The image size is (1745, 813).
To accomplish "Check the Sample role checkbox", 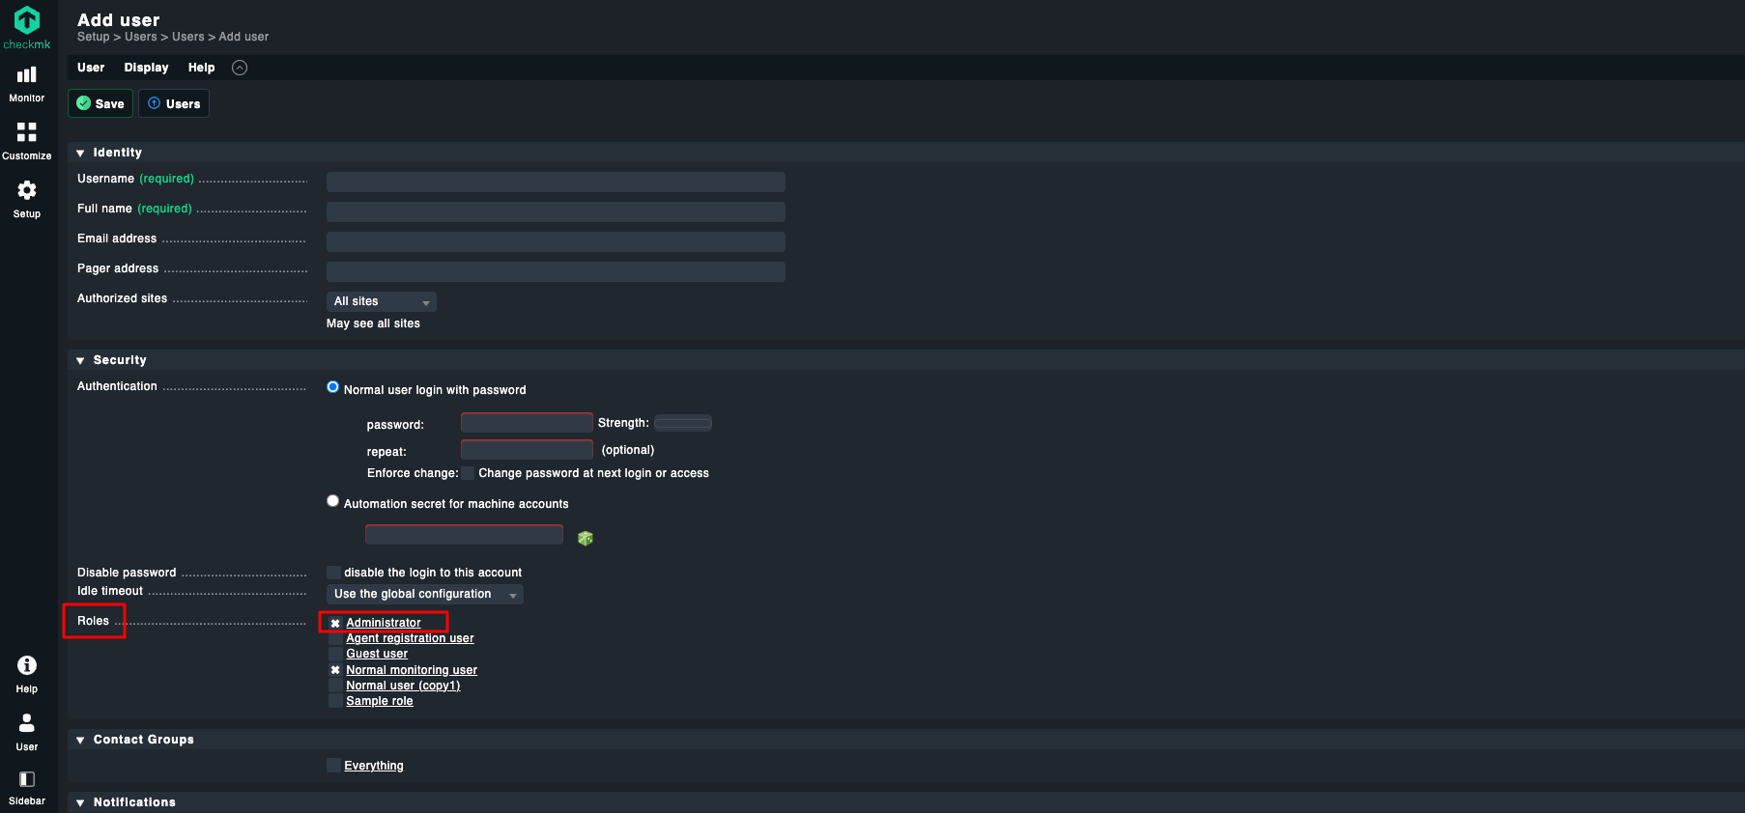I will coord(335,701).
